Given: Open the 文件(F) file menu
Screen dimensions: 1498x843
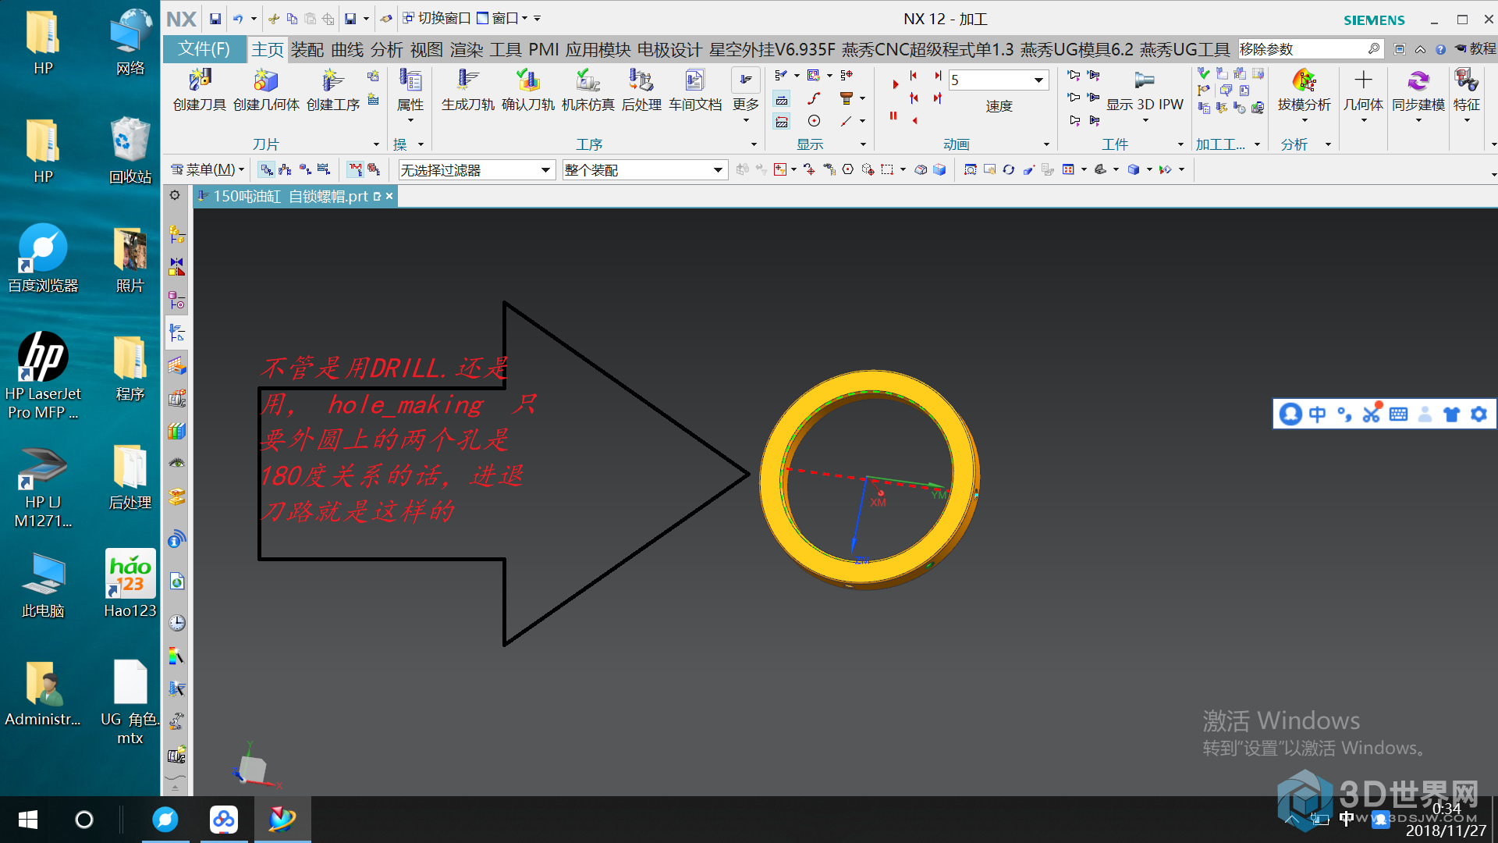Looking at the screenshot, I should tap(204, 49).
